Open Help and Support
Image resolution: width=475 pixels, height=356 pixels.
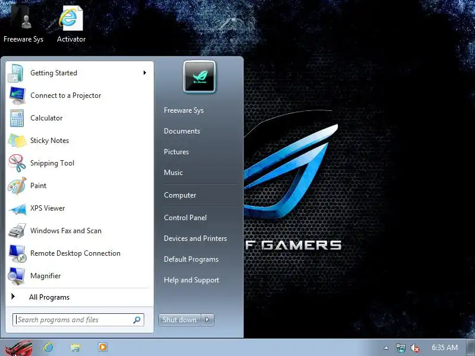[x=191, y=280]
